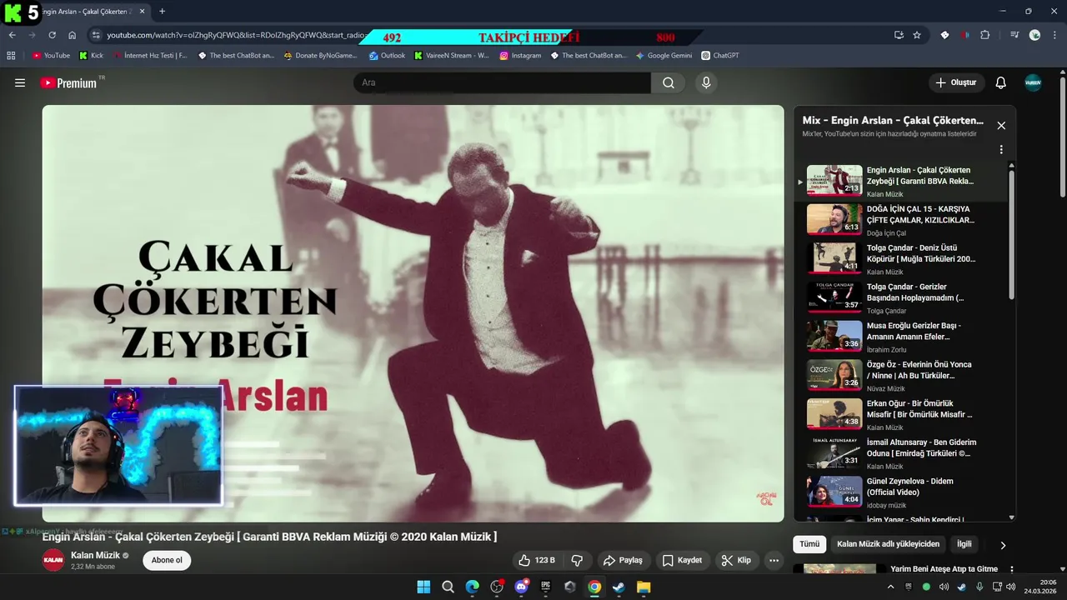Reload the page
Viewport: 1067px width, 600px height.
coord(52,35)
